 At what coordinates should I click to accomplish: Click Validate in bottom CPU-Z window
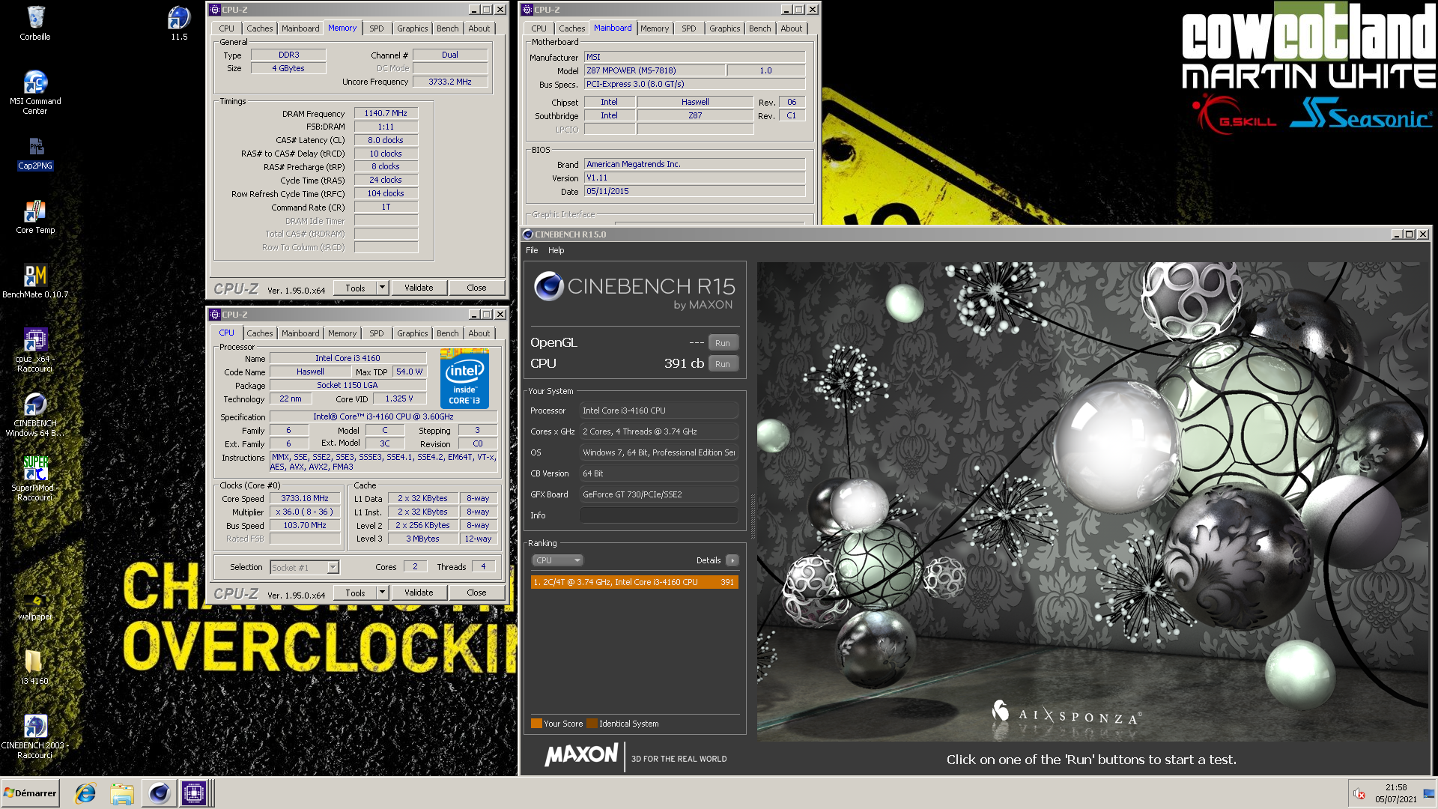click(x=419, y=593)
